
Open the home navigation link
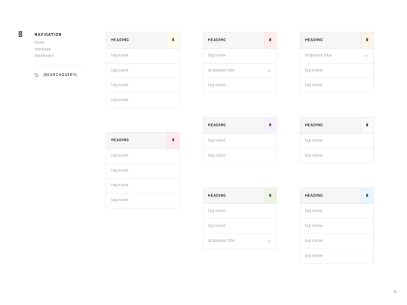click(x=39, y=42)
